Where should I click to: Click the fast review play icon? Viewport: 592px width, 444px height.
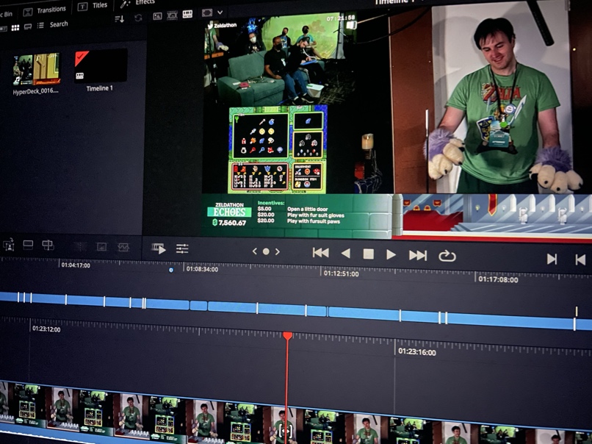point(159,248)
